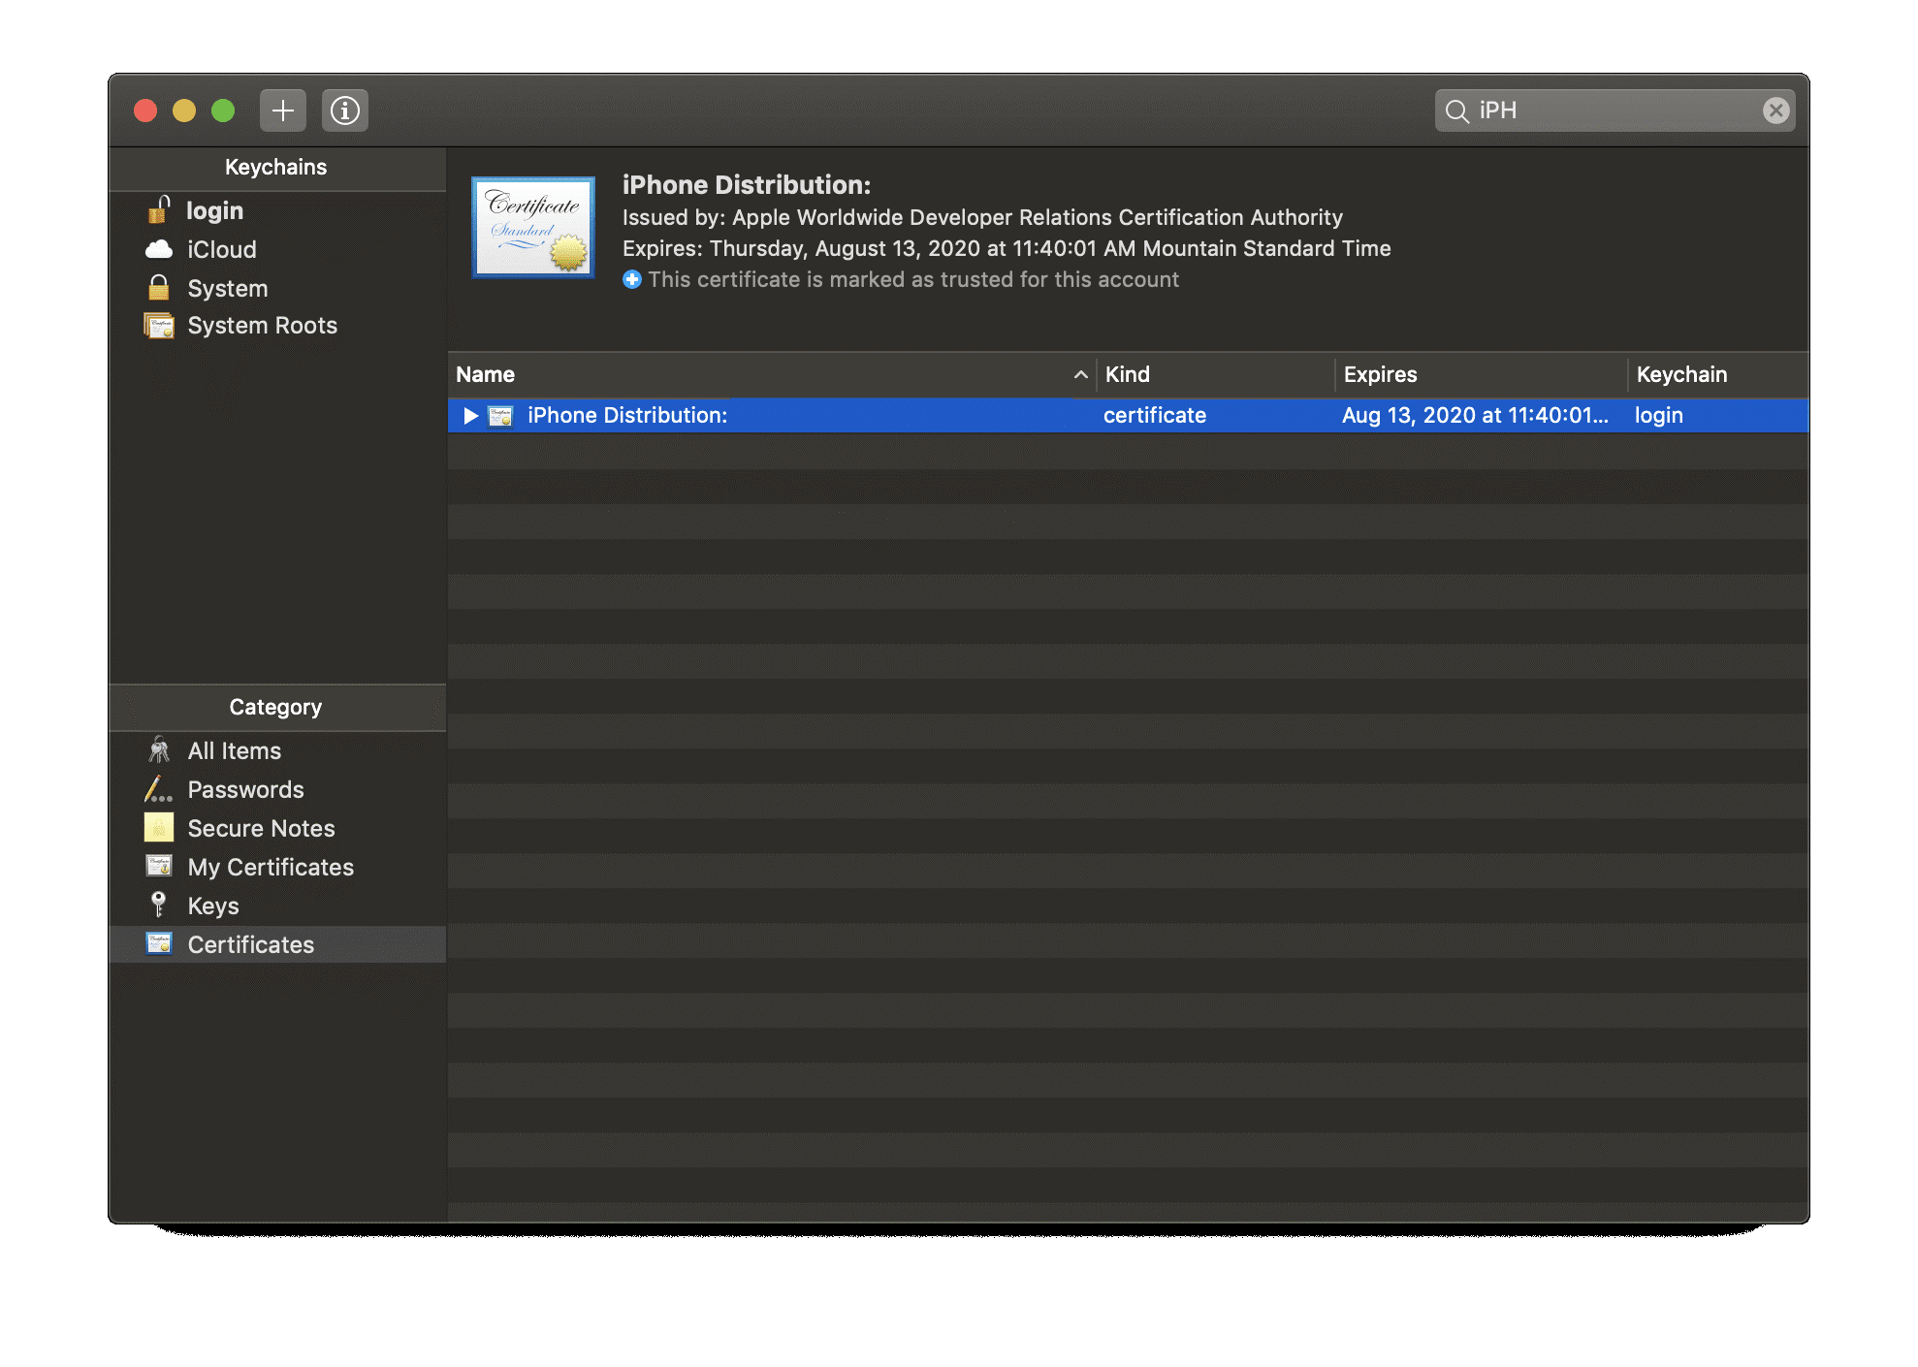1918x1367 pixels.
Task: Select the login keychain
Action: click(x=213, y=211)
